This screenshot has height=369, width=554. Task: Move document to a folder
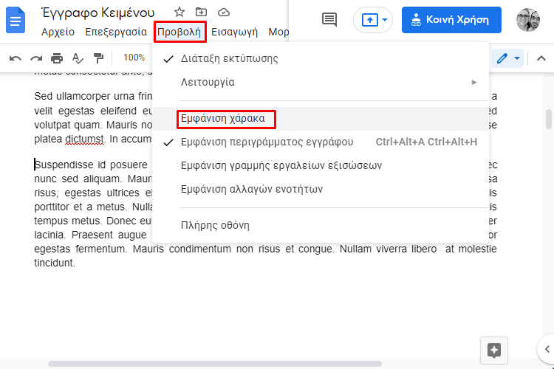click(201, 13)
